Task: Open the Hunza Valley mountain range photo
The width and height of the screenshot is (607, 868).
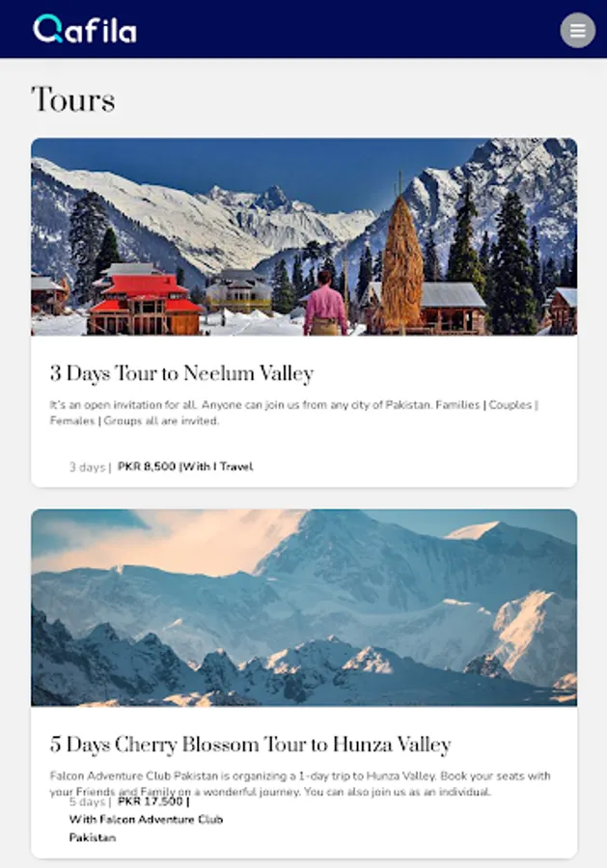Action: (304, 608)
